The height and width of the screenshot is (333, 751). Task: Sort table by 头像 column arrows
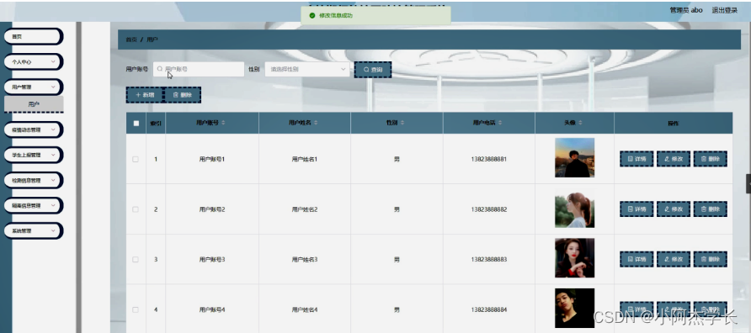click(x=580, y=123)
